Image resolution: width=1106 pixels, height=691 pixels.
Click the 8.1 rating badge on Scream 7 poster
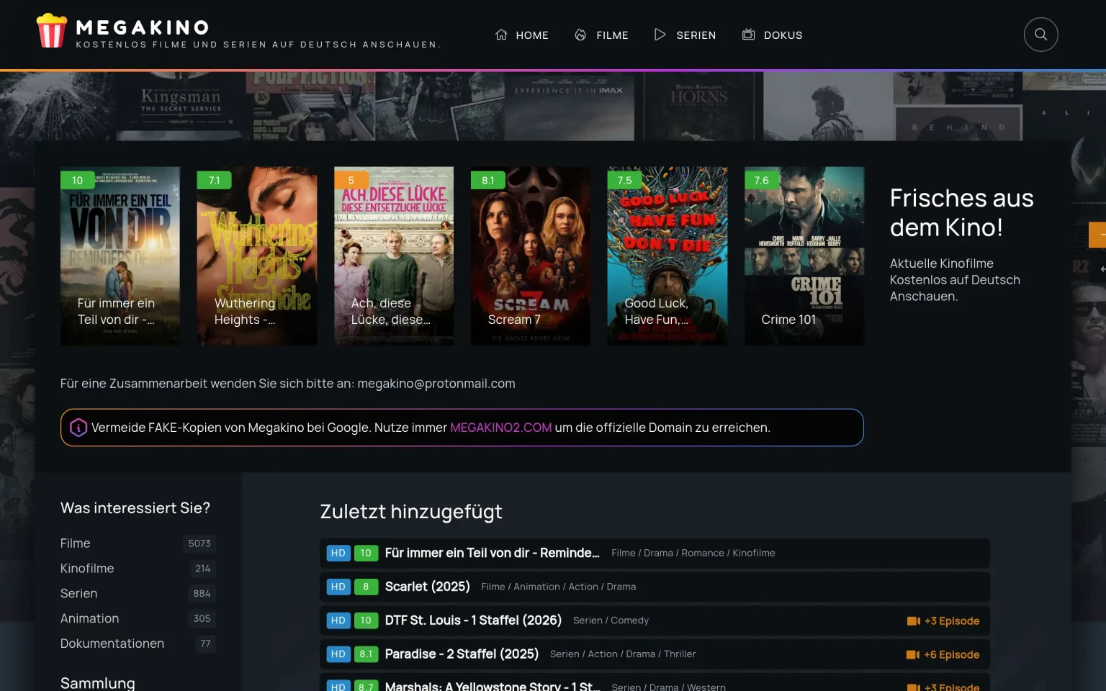(x=488, y=180)
